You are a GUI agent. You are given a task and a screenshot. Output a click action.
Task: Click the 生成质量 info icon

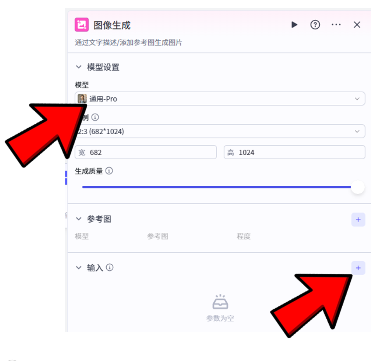(x=109, y=171)
